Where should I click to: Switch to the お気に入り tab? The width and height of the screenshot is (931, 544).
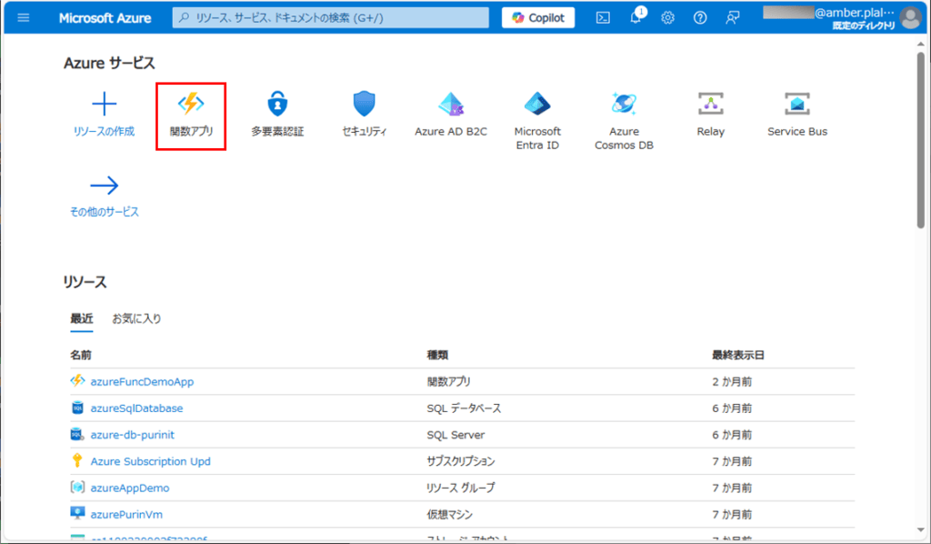tap(136, 319)
